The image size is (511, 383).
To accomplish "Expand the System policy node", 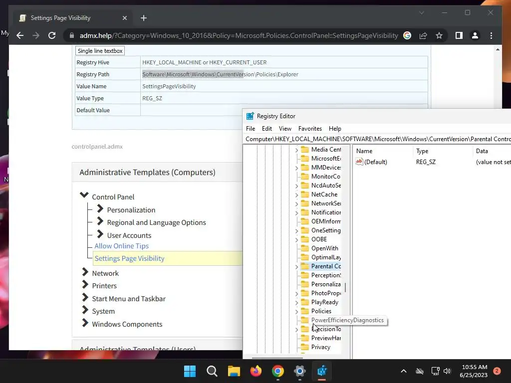I will tap(85, 310).
